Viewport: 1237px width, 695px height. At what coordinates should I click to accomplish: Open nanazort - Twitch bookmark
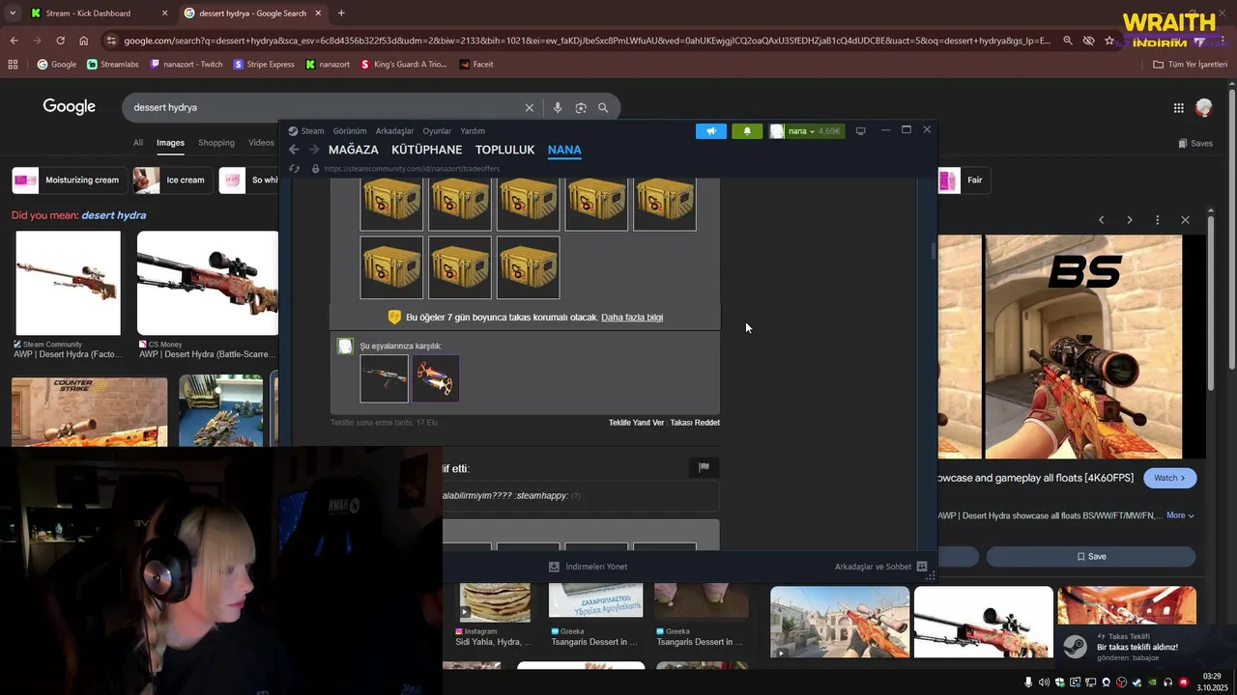click(186, 65)
